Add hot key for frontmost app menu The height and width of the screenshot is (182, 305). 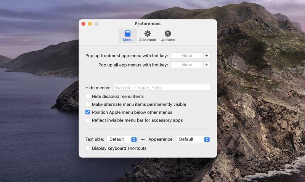(x=207, y=56)
